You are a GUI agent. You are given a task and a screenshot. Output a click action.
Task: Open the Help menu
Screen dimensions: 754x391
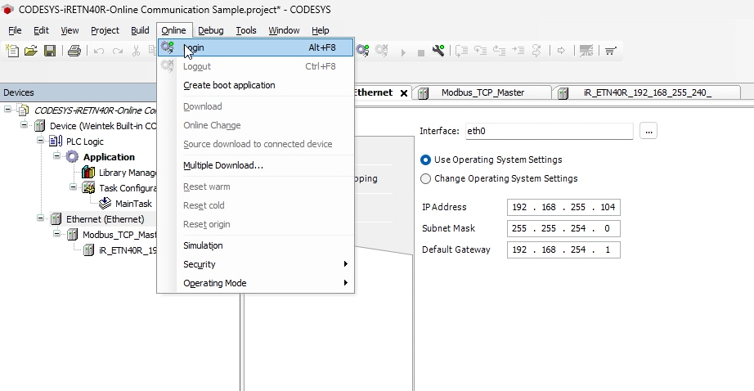[x=321, y=30]
